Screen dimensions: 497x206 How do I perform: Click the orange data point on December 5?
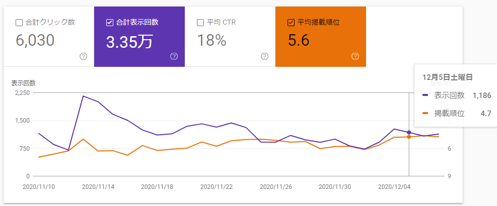[409, 137]
